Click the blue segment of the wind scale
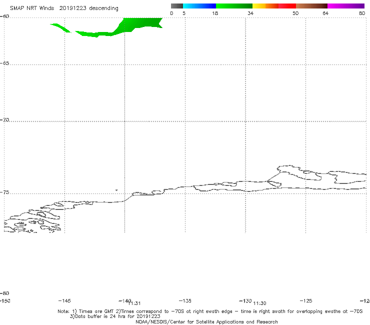 point(199,6)
